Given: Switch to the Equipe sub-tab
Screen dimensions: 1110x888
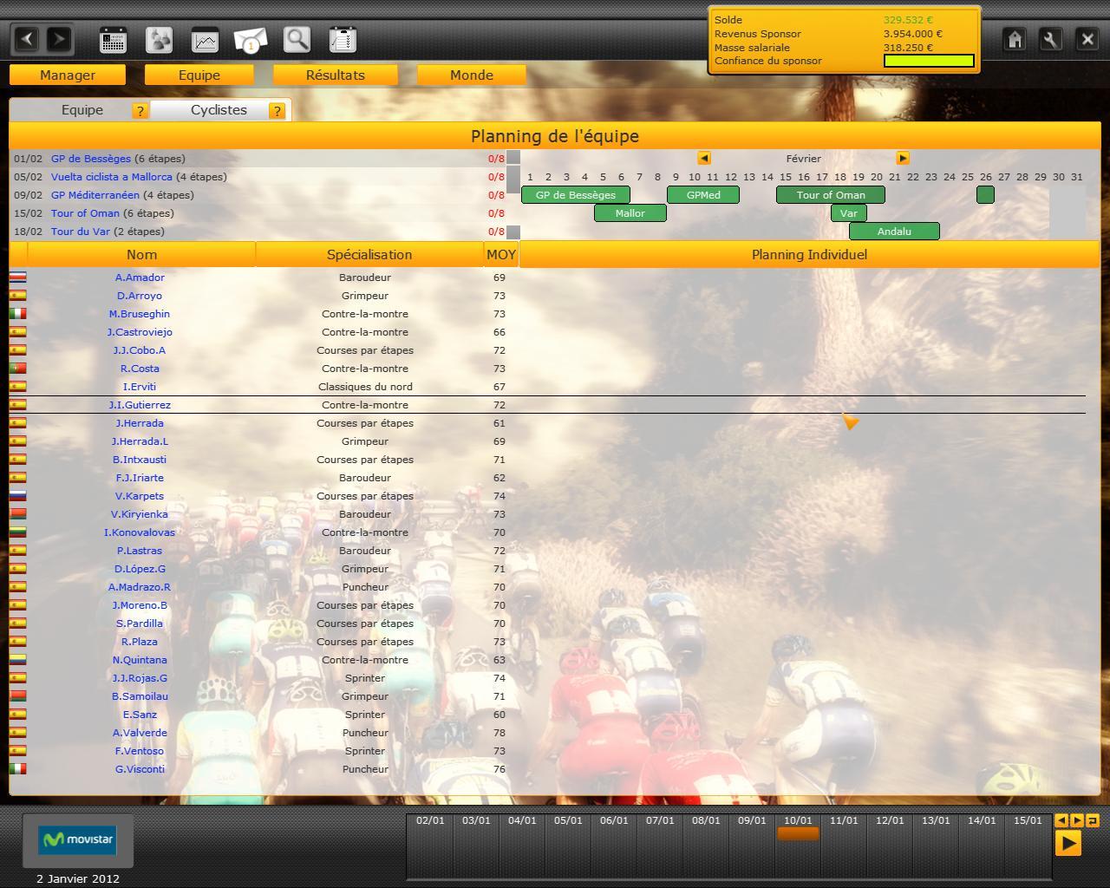Looking at the screenshot, I should point(82,110).
